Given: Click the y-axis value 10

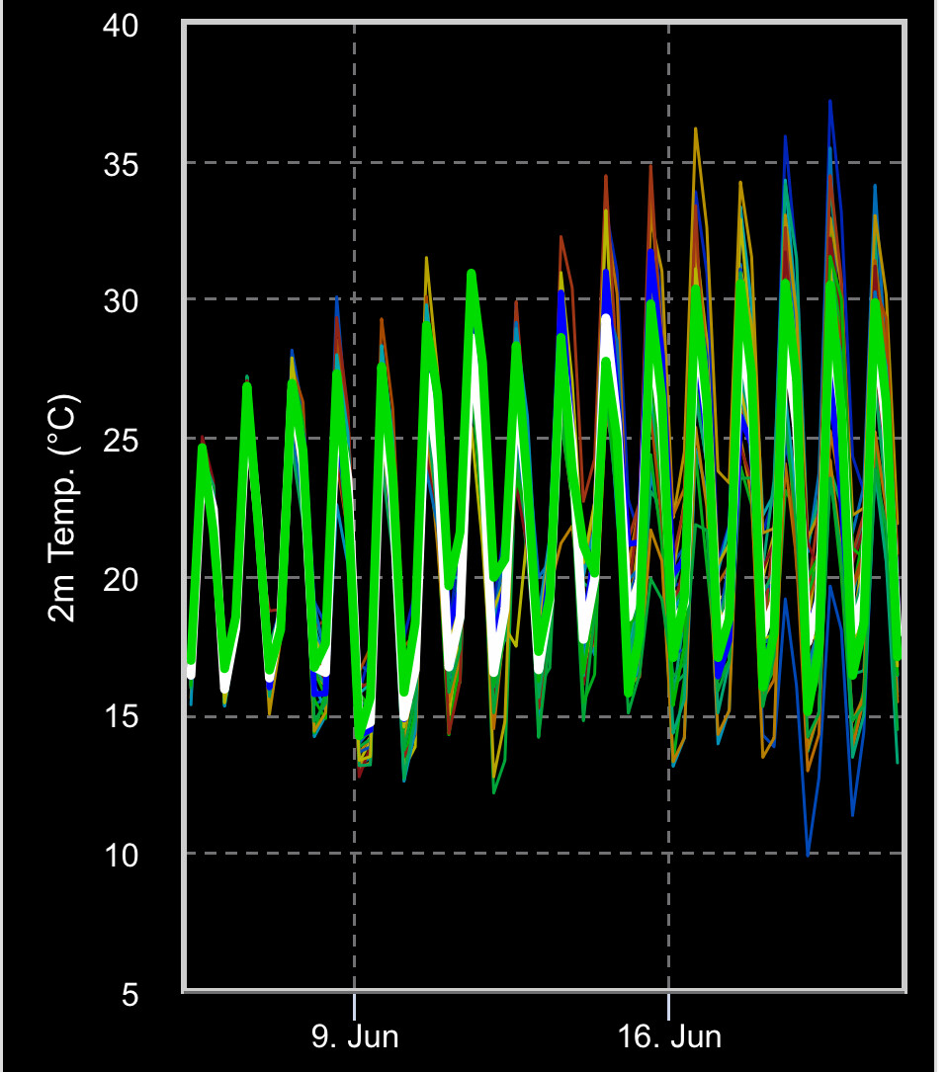Looking at the screenshot, I should coord(121,856).
